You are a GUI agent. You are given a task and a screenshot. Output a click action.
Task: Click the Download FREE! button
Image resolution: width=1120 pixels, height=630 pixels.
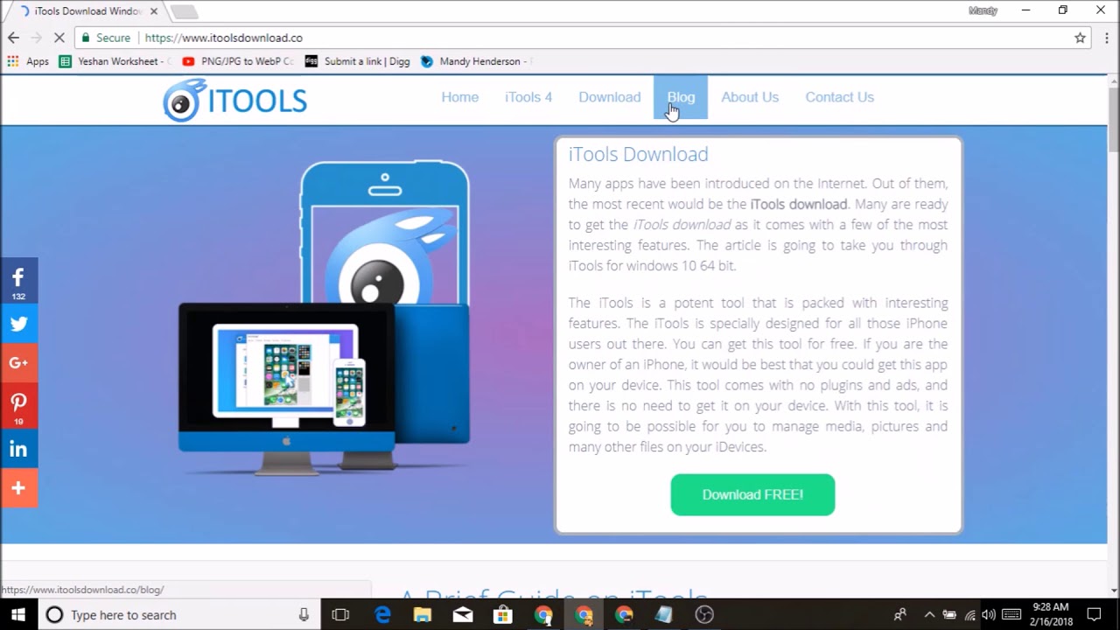point(752,495)
